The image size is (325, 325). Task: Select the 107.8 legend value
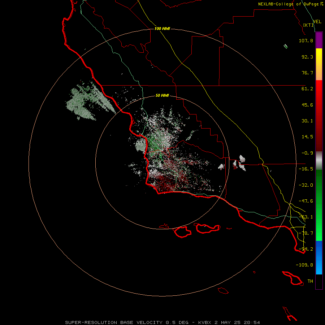coord(306,40)
